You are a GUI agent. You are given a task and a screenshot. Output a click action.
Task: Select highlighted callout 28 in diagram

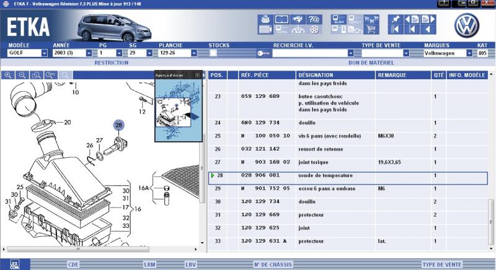(118, 125)
